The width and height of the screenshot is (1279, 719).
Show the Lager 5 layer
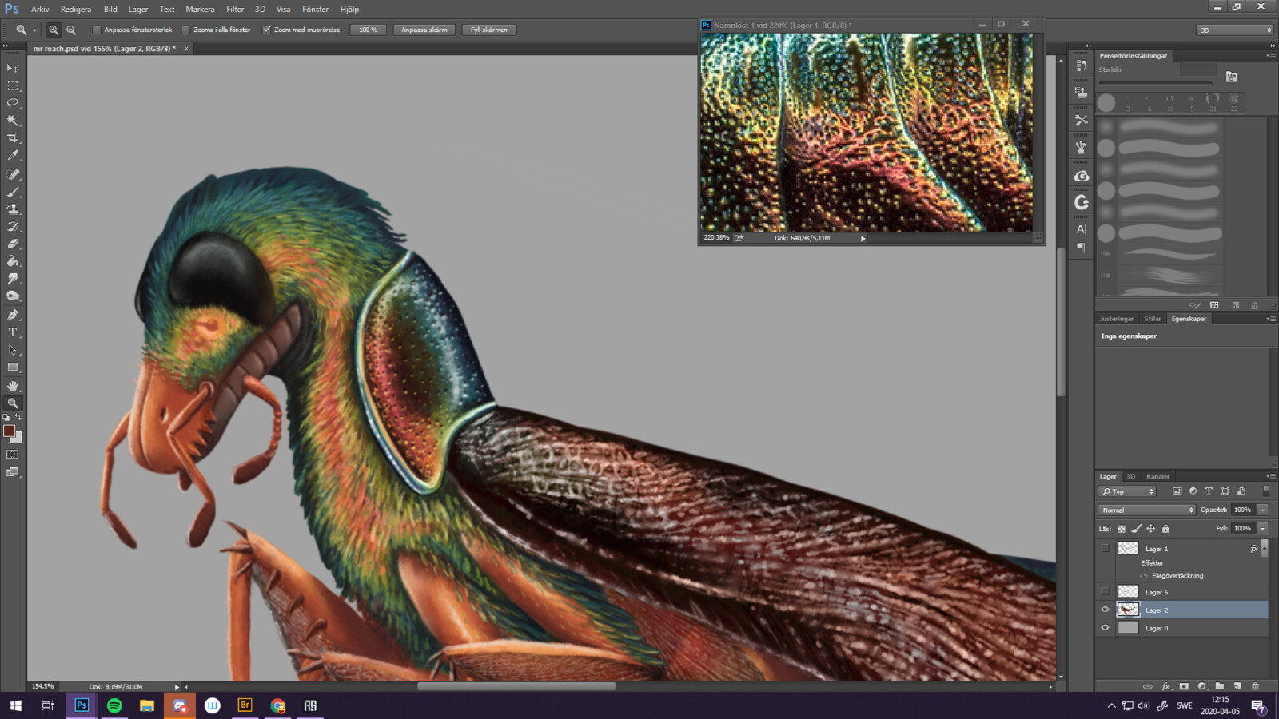click(1106, 592)
